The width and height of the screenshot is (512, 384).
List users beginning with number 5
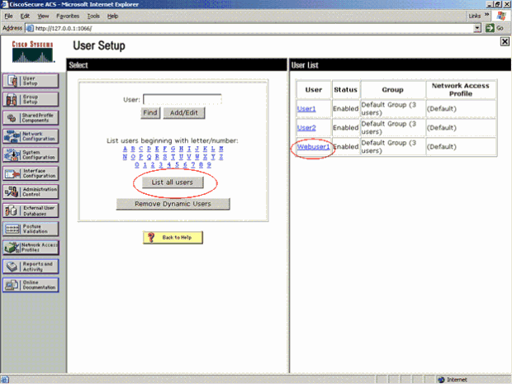(177, 165)
